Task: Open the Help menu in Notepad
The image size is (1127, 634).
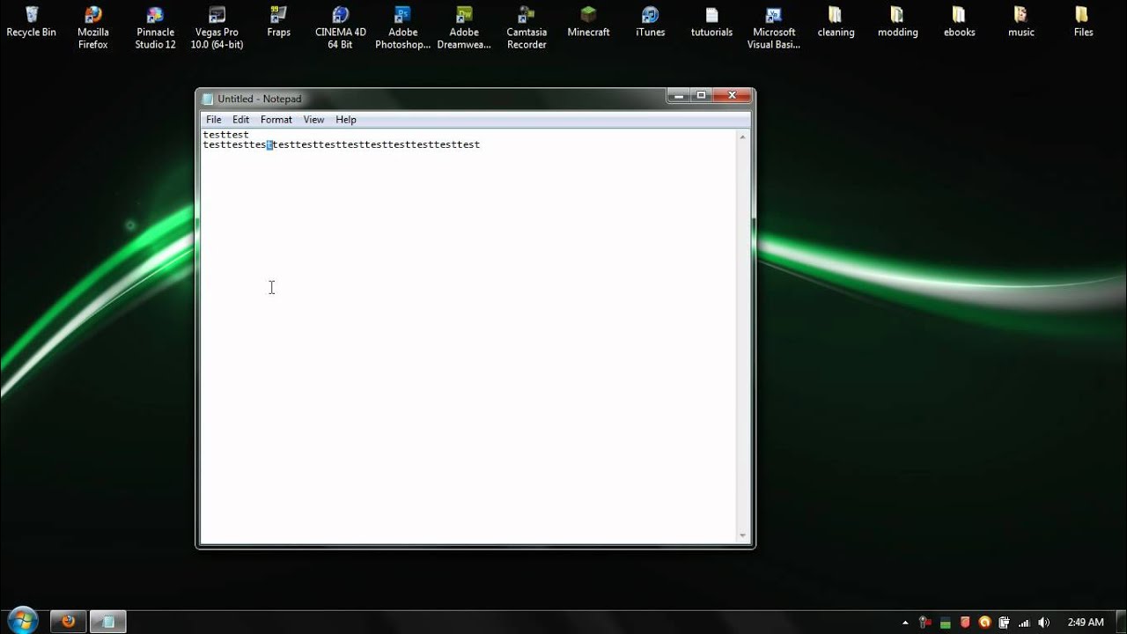Action: coord(346,120)
